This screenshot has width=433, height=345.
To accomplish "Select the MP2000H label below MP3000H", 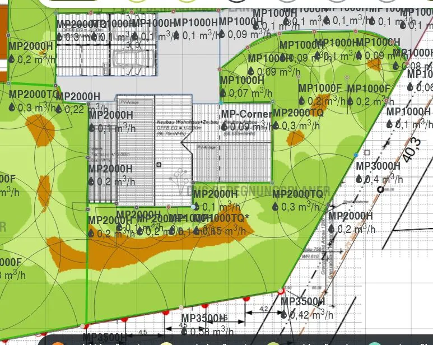I will [351, 216].
